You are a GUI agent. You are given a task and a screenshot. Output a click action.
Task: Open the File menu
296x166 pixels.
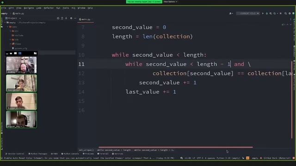(x=4, y=8)
